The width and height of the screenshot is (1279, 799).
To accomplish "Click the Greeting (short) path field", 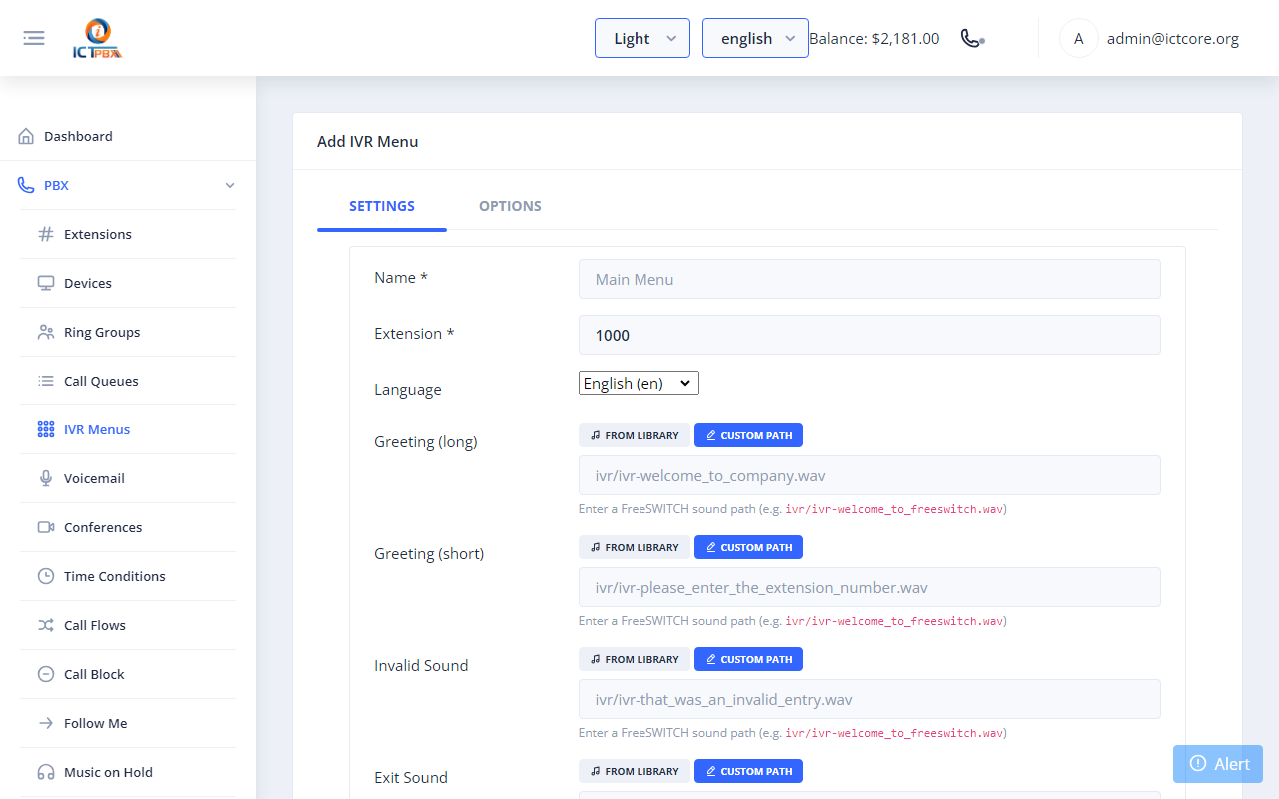I will [x=869, y=587].
